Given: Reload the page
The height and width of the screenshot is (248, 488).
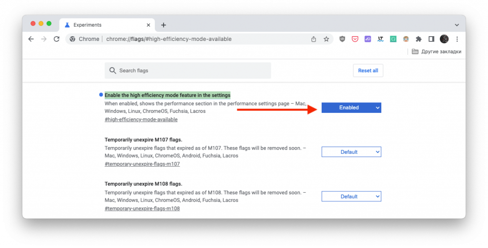Looking at the screenshot, I should pyautogui.click(x=56, y=39).
